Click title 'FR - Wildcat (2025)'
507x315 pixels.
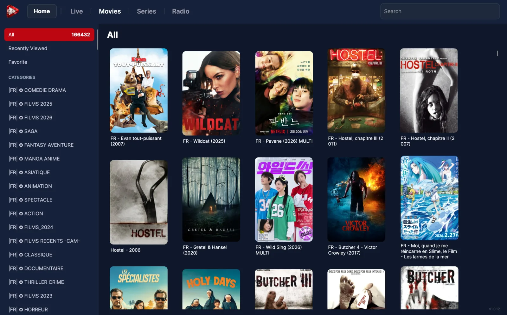click(x=204, y=141)
